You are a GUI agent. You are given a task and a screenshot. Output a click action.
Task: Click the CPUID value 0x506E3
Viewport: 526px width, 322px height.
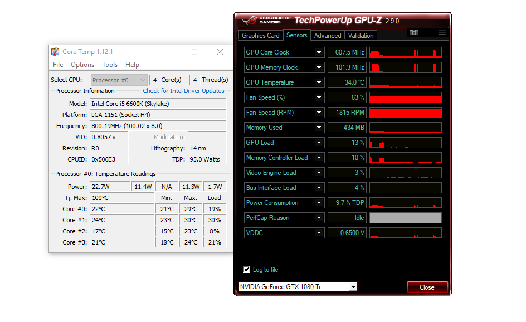coord(109,159)
